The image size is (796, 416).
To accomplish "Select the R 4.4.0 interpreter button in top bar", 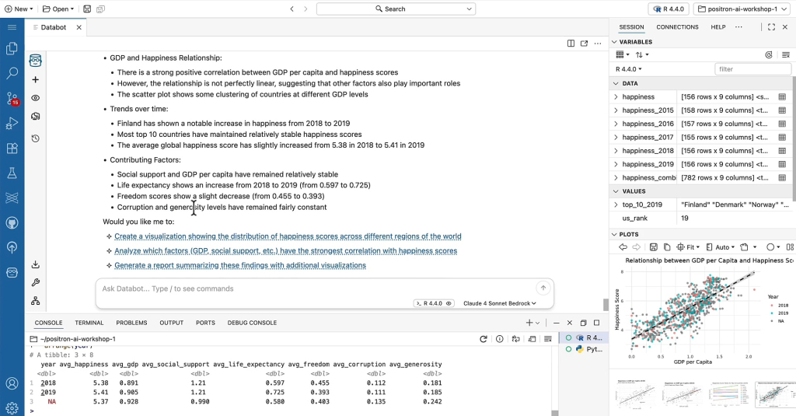I will tap(669, 9).
